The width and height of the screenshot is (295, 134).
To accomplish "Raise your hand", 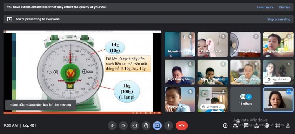I will (x=146, y=125).
